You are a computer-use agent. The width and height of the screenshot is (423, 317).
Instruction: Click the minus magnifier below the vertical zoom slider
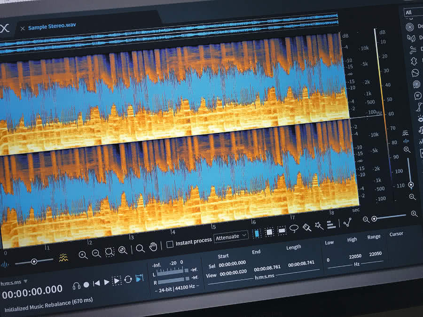(x=413, y=197)
